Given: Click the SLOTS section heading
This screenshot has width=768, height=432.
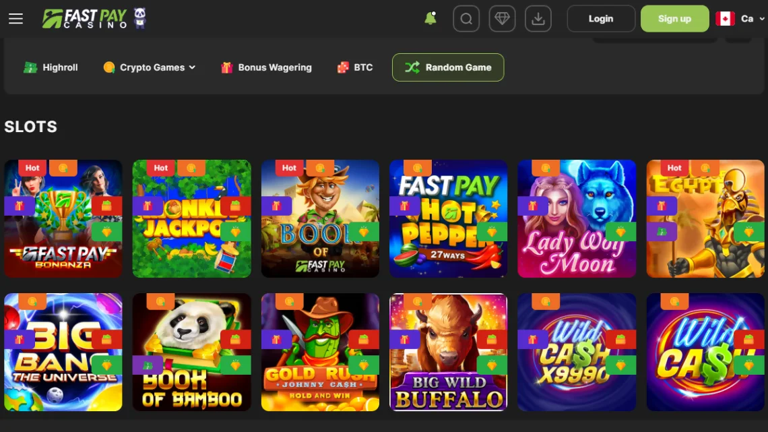Looking at the screenshot, I should [31, 127].
